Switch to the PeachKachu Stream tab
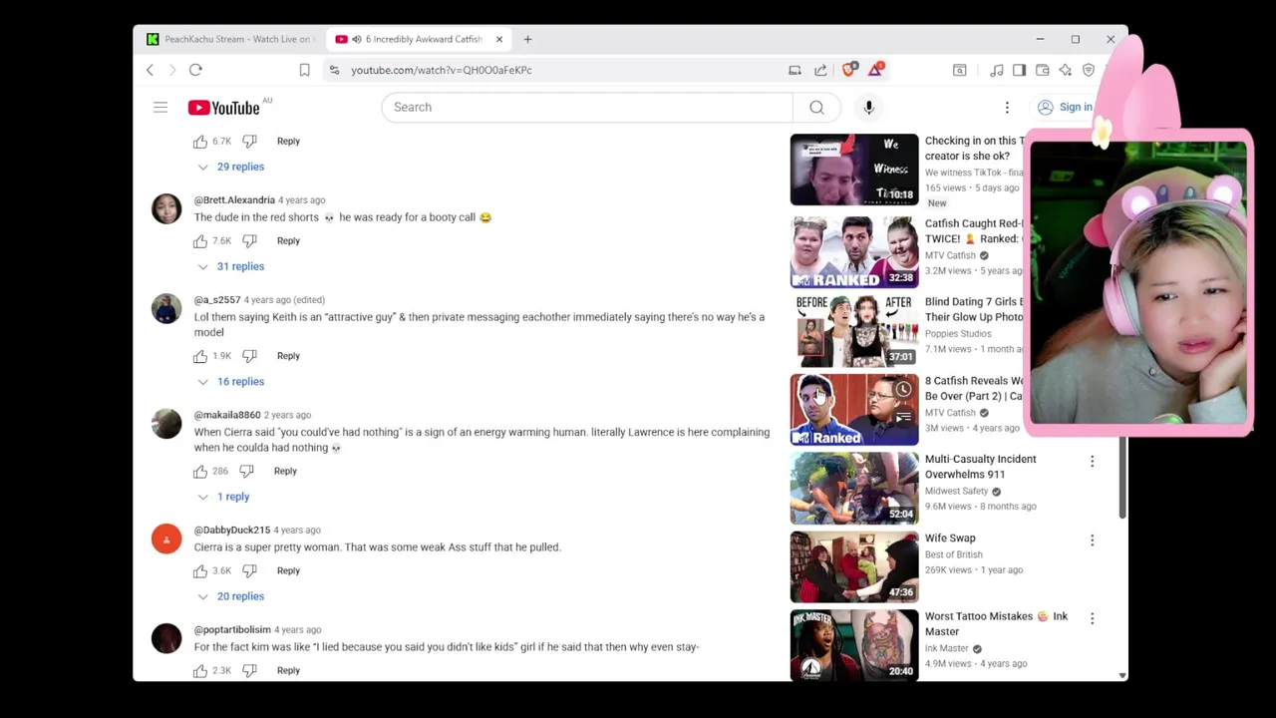Viewport: 1276px width, 718px height. click(x=230, y=39)
